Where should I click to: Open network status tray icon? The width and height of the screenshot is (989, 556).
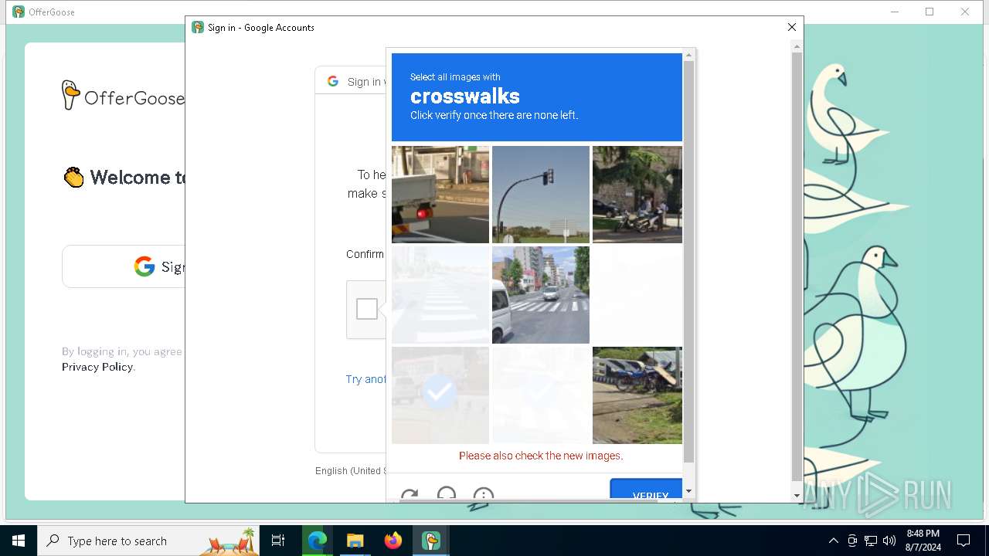[871, 541]
